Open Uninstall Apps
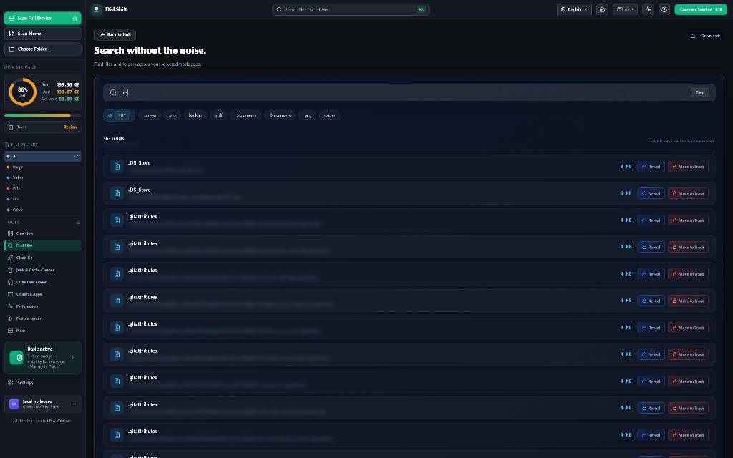 (x=42, y=294)
